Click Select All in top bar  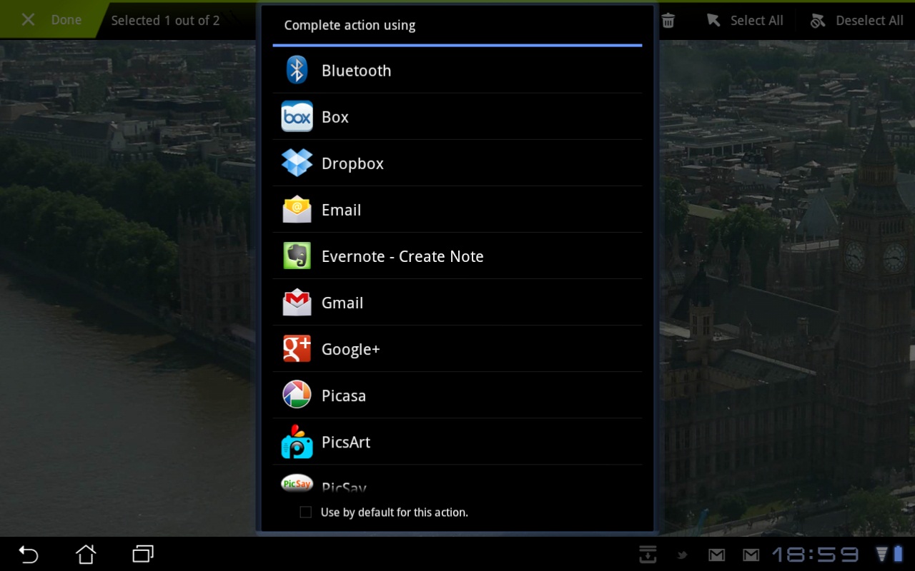[x=745, y=21]
